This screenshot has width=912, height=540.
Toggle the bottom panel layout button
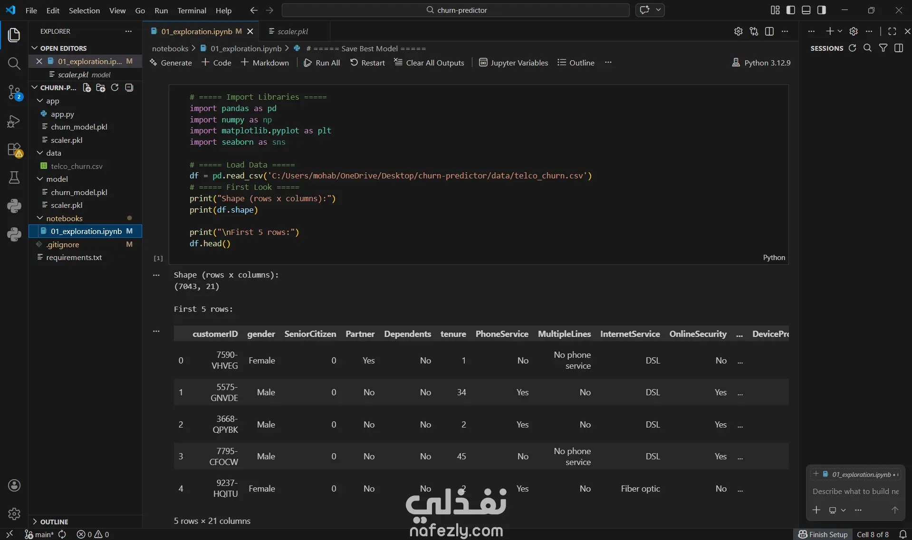[x=806, y=10]
